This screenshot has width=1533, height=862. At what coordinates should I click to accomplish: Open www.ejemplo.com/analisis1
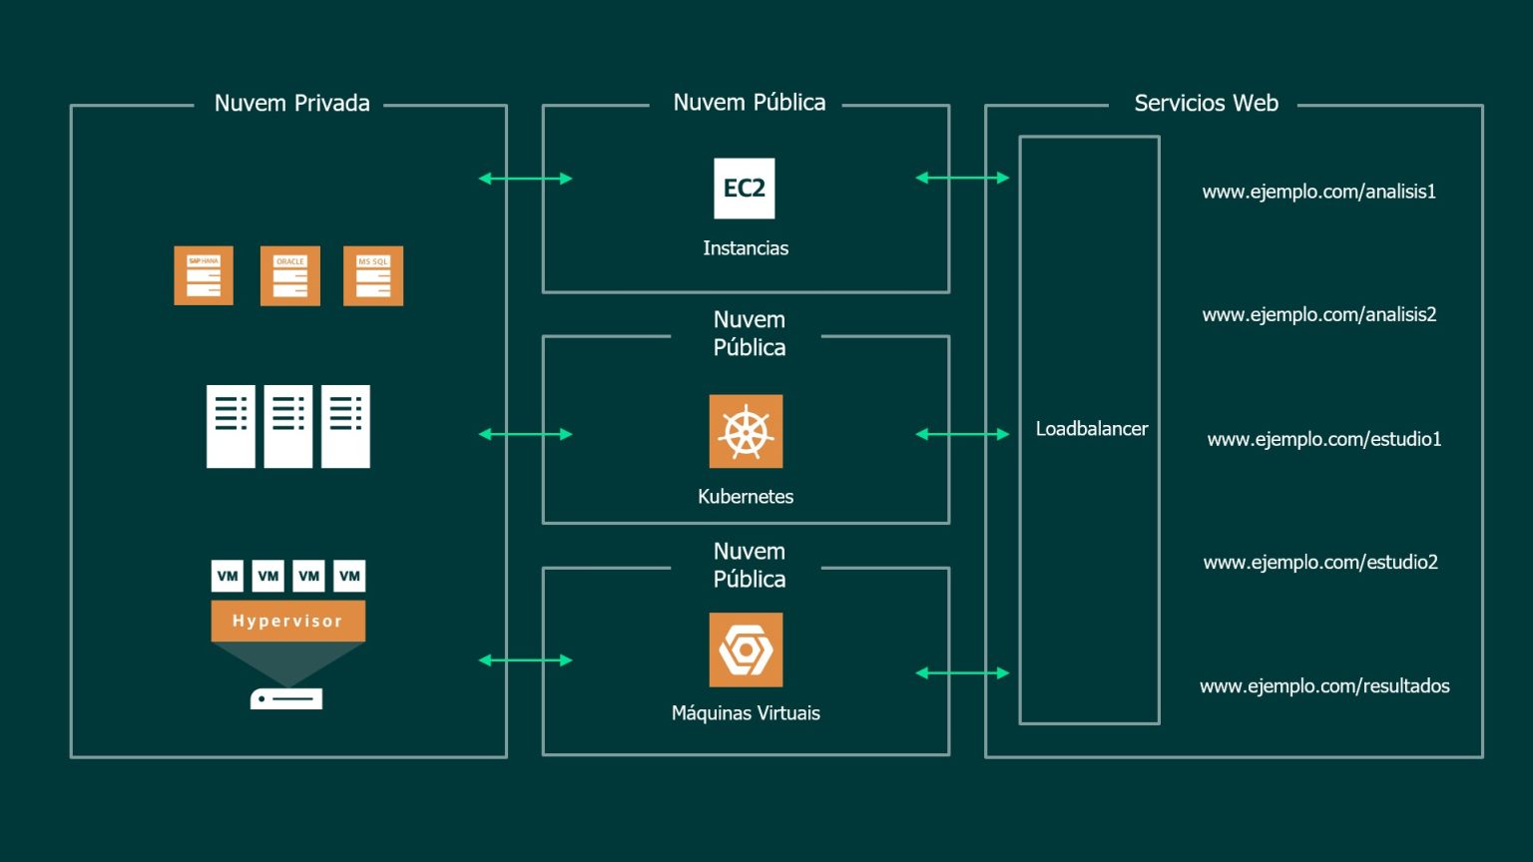point(1319,192)
